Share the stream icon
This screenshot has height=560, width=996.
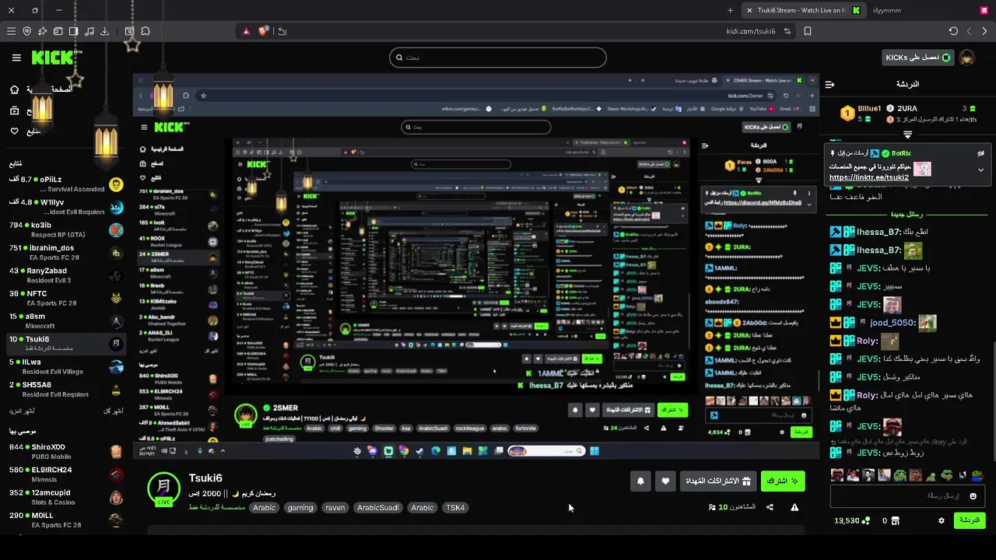point(770,507)
